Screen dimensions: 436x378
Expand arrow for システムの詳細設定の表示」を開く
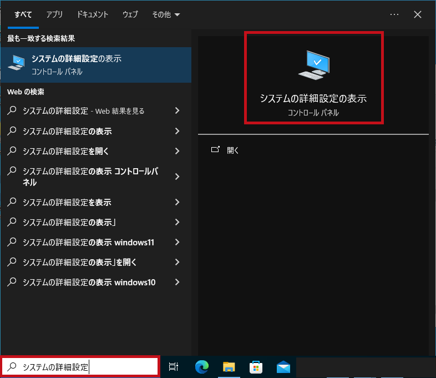(x=177, y=263)
